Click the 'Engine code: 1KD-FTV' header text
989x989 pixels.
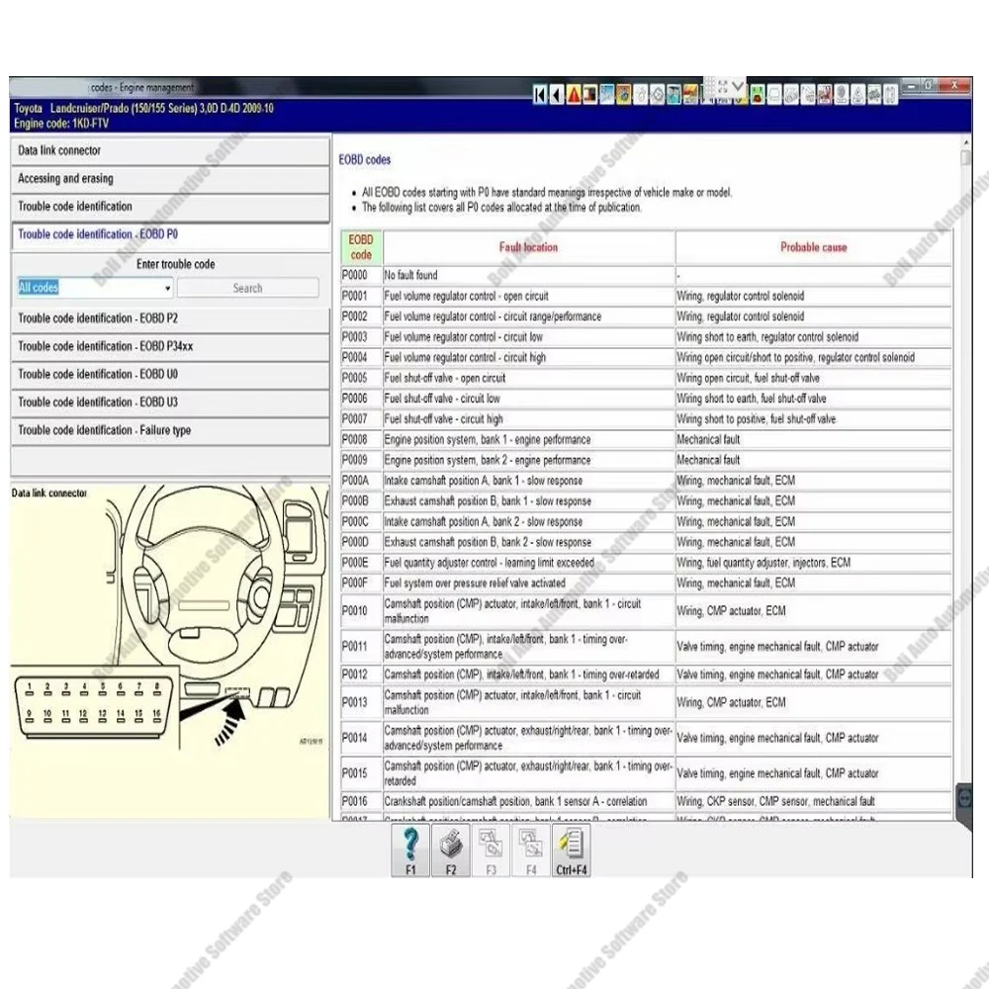tap(61, 124)
